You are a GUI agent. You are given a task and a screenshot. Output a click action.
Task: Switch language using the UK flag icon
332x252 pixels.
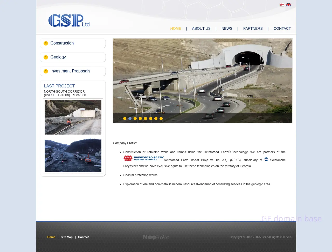288,5
